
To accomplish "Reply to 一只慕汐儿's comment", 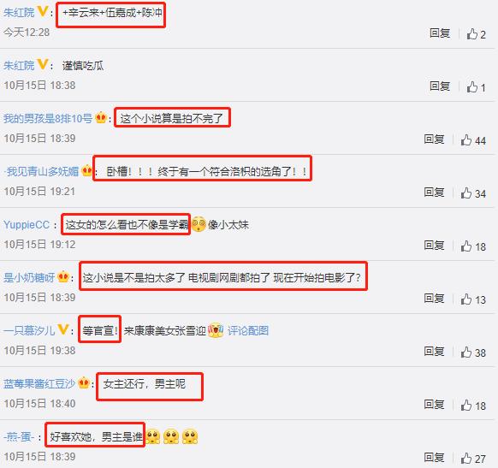I will click(434, 352).
